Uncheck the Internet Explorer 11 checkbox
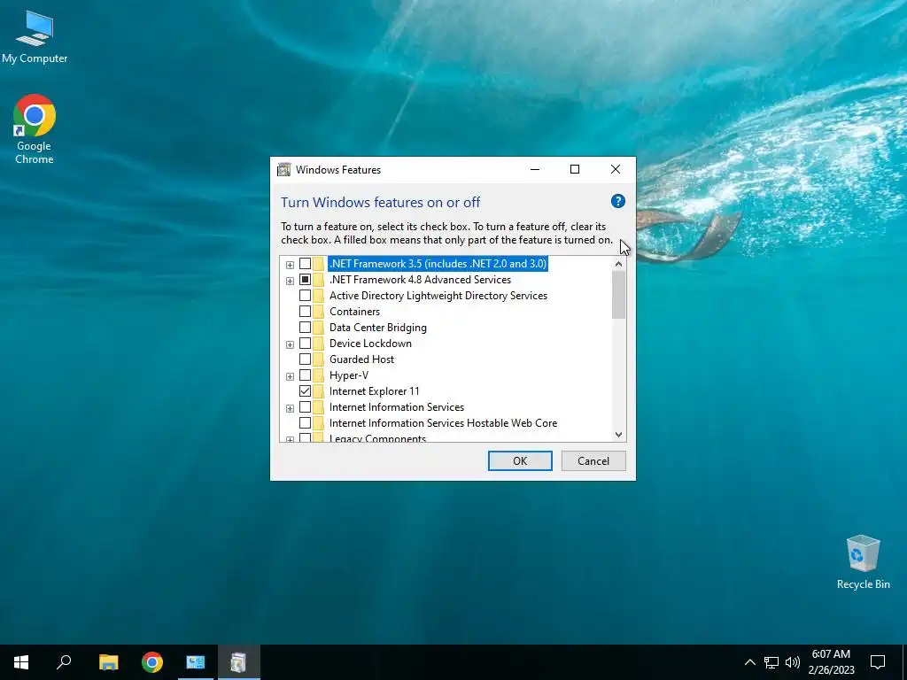The image size is (907, 680). pos(305,391)
